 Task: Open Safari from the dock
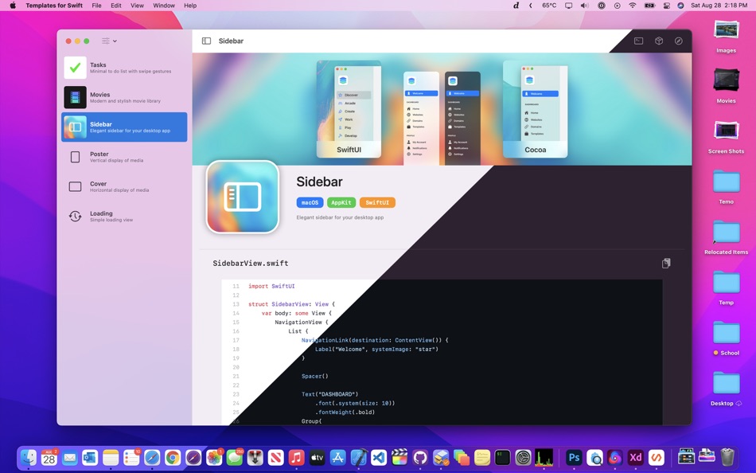click(x=152, y=457)
